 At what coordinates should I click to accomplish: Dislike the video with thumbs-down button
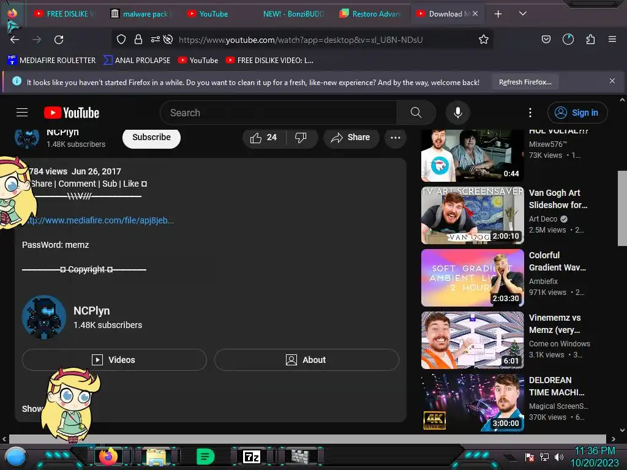tap(301, 138)
